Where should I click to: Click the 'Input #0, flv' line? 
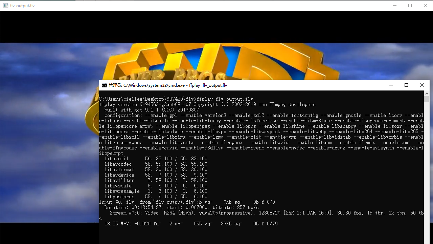tap(187, 202)
